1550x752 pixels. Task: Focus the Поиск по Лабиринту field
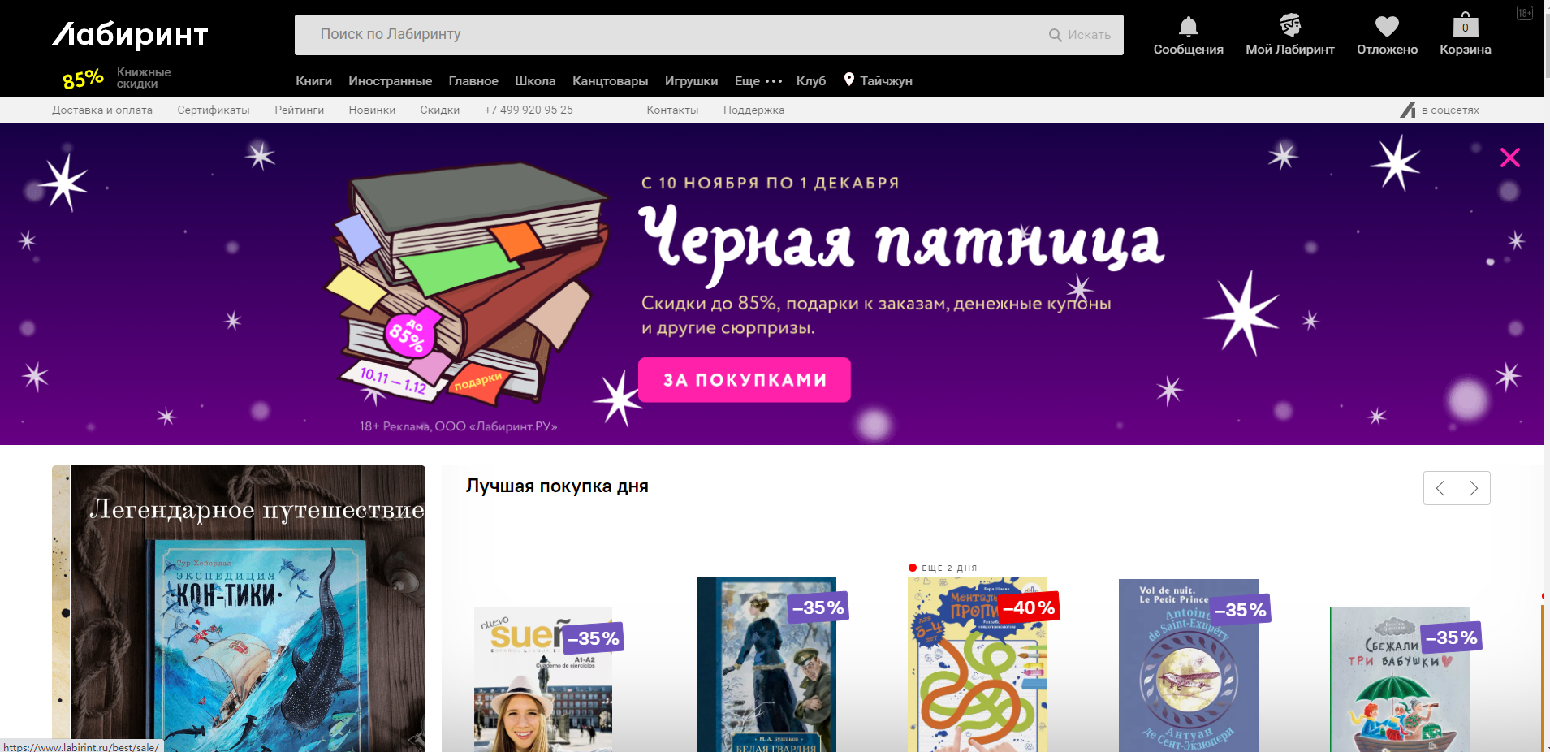click(x=666, y=35)
